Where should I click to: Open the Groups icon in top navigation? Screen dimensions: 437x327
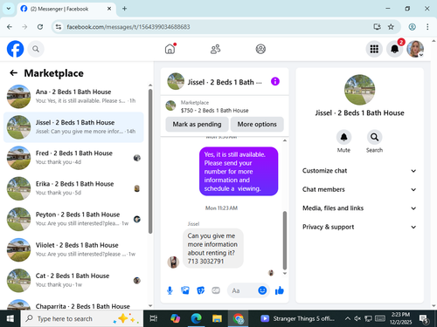point(260,49)
